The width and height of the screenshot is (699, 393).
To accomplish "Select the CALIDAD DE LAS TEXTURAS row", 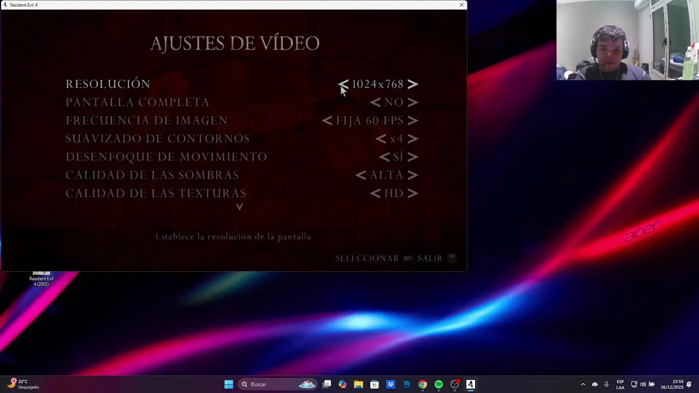I will coord(242,193).
